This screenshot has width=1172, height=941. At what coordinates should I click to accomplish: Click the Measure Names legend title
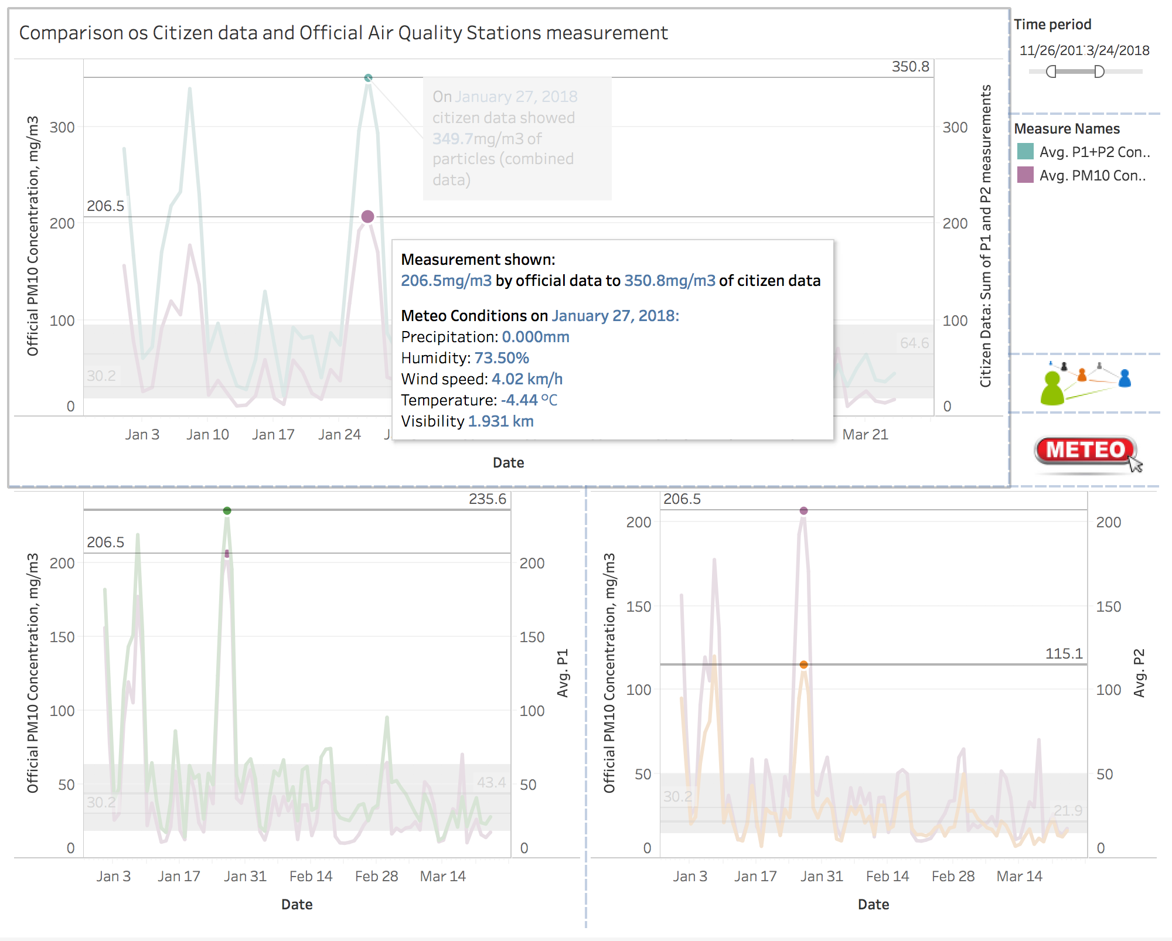click(x=1067, y=128)
